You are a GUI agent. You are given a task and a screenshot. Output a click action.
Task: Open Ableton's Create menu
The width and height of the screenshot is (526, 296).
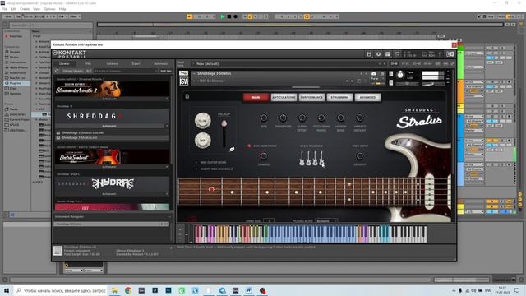25,9
